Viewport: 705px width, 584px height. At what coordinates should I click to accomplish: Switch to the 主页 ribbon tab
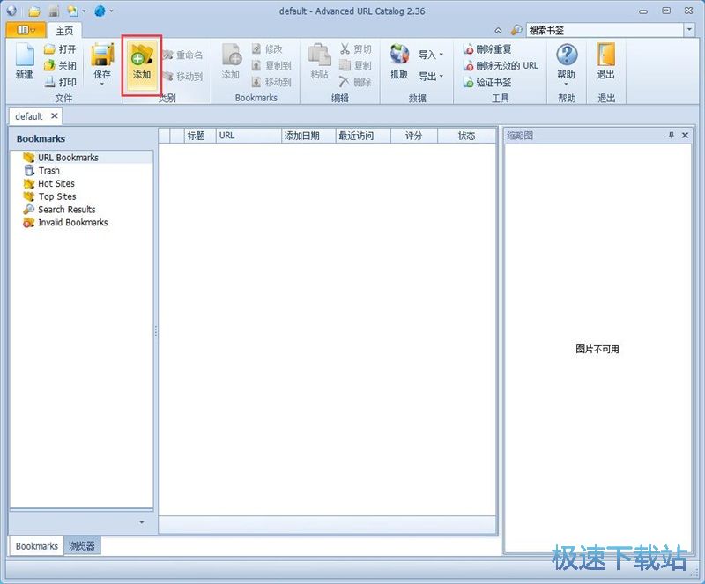[64, 31]
